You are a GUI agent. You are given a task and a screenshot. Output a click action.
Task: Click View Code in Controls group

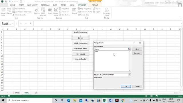pyautogui.click(x=64, y=12)
